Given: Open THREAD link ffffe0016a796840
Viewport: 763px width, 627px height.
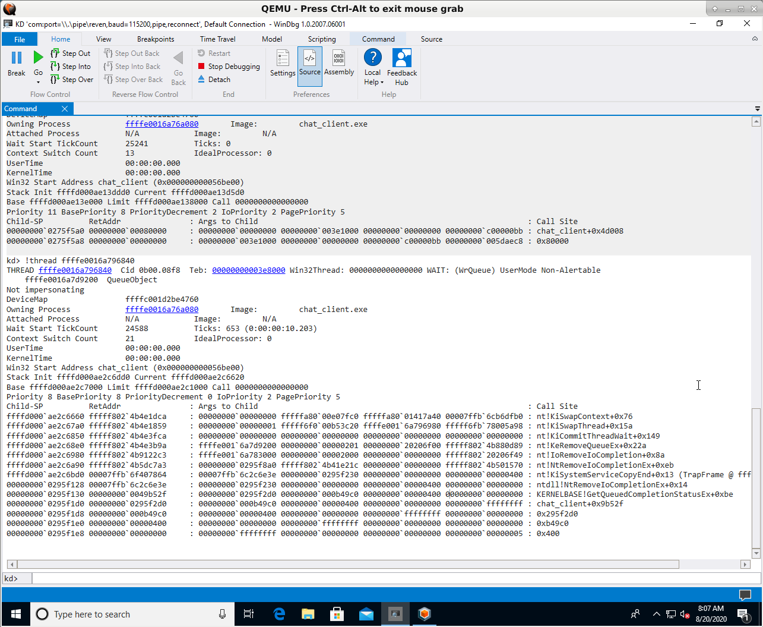Looking at the screenshot, I should (75, 270).
